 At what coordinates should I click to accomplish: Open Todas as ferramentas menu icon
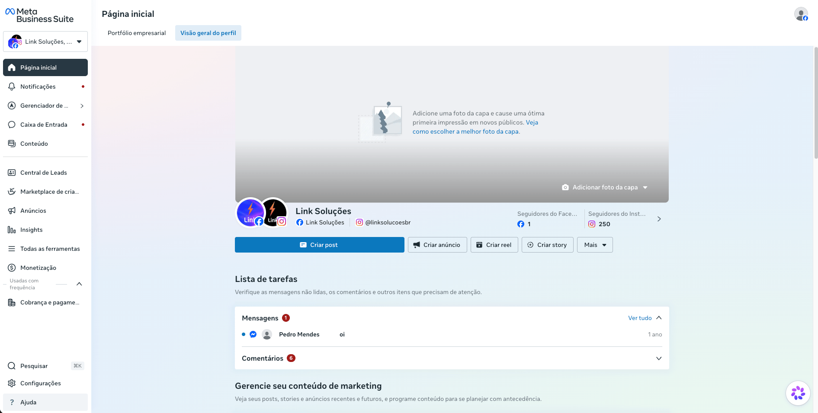[12, 249]
